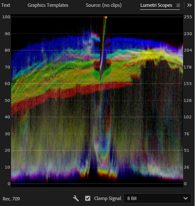Click the 230 value scale label
Viewport: 195px width, 206px height.
pos(188,34)
